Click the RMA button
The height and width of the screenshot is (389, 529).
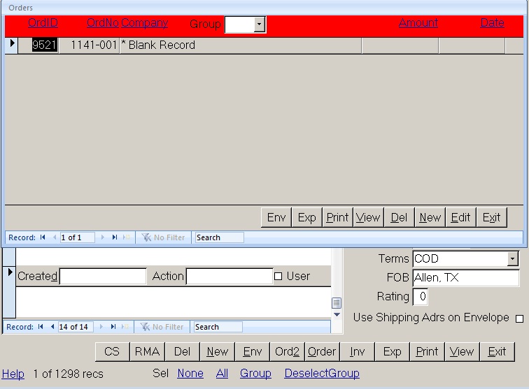tap(147, 351)
